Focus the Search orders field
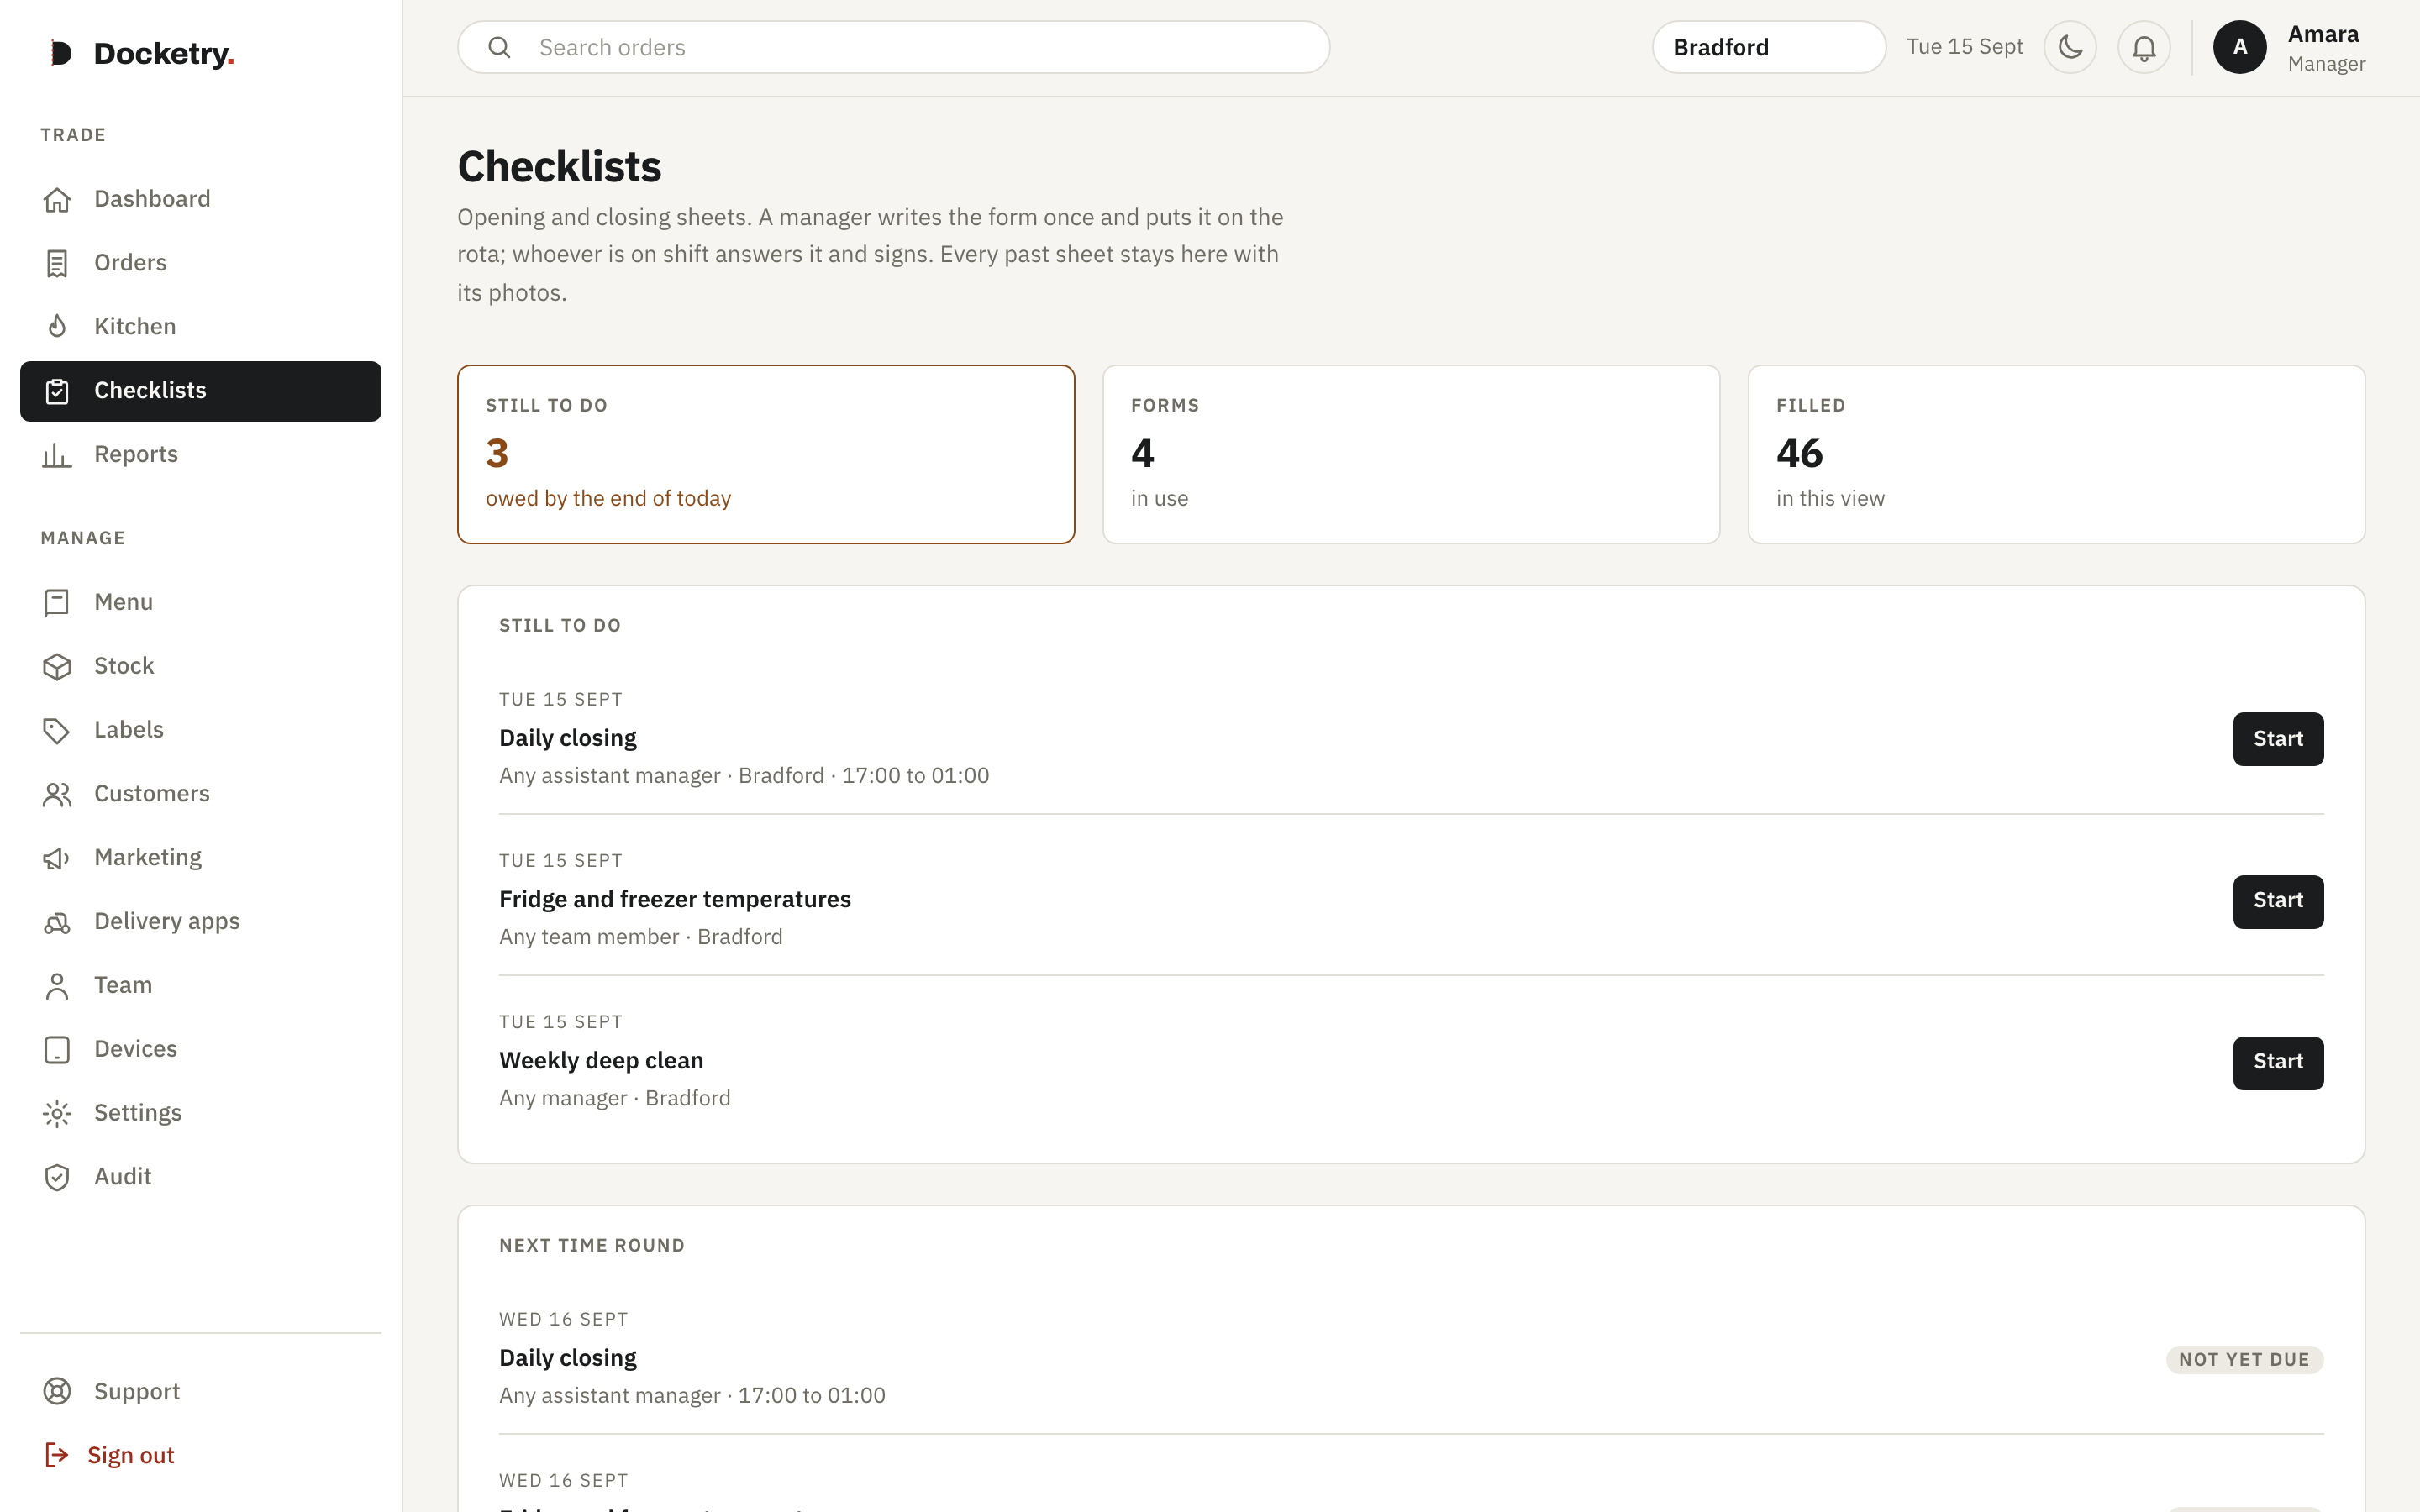 click(x=894, y=47)
